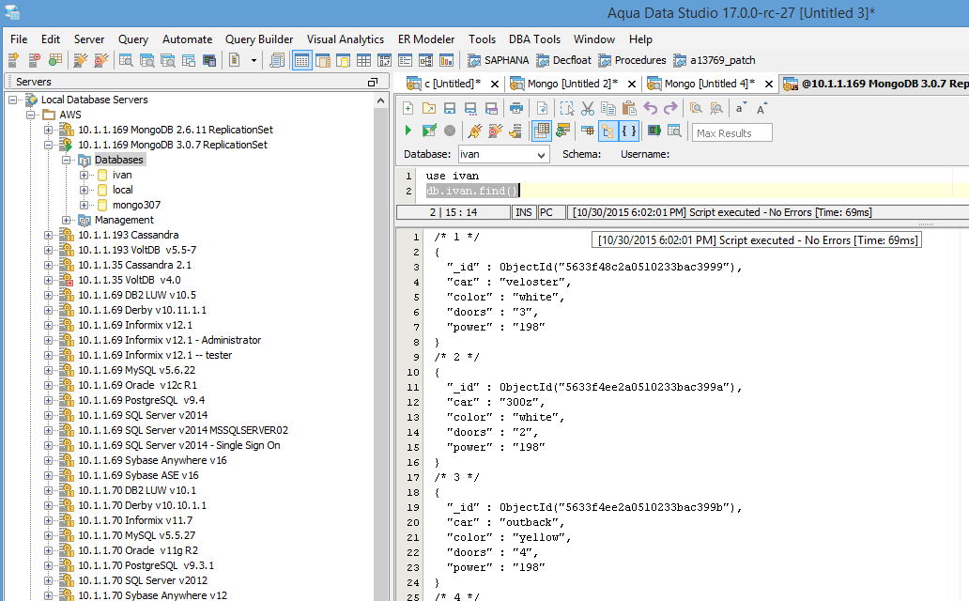
Task: Collapse the Databases node
Action: (66, 161)
